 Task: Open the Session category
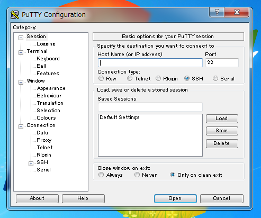point(37,37)
